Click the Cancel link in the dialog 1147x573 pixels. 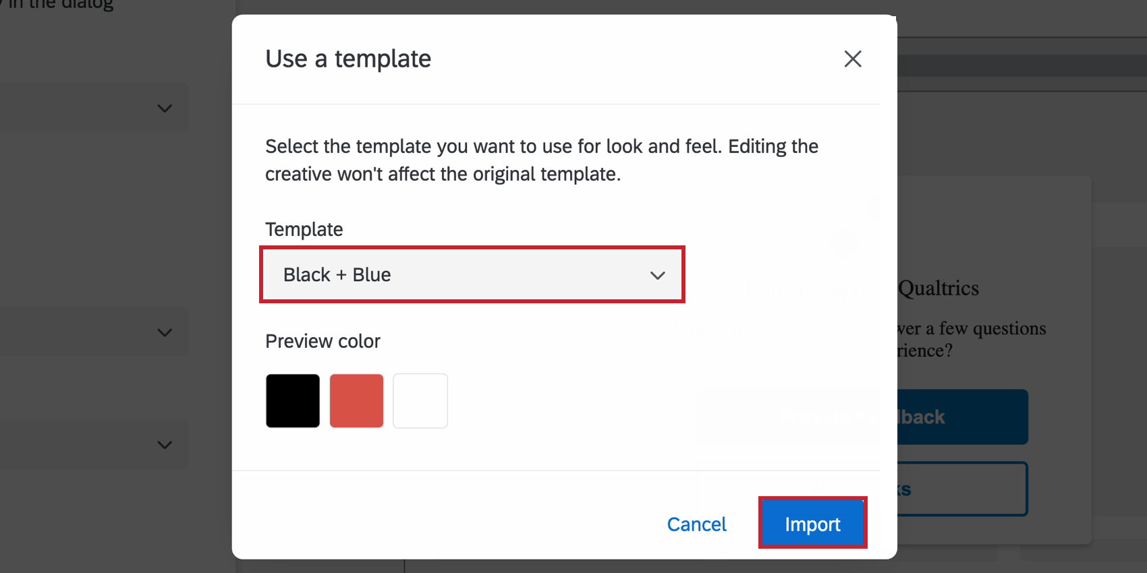coord(696,524)
